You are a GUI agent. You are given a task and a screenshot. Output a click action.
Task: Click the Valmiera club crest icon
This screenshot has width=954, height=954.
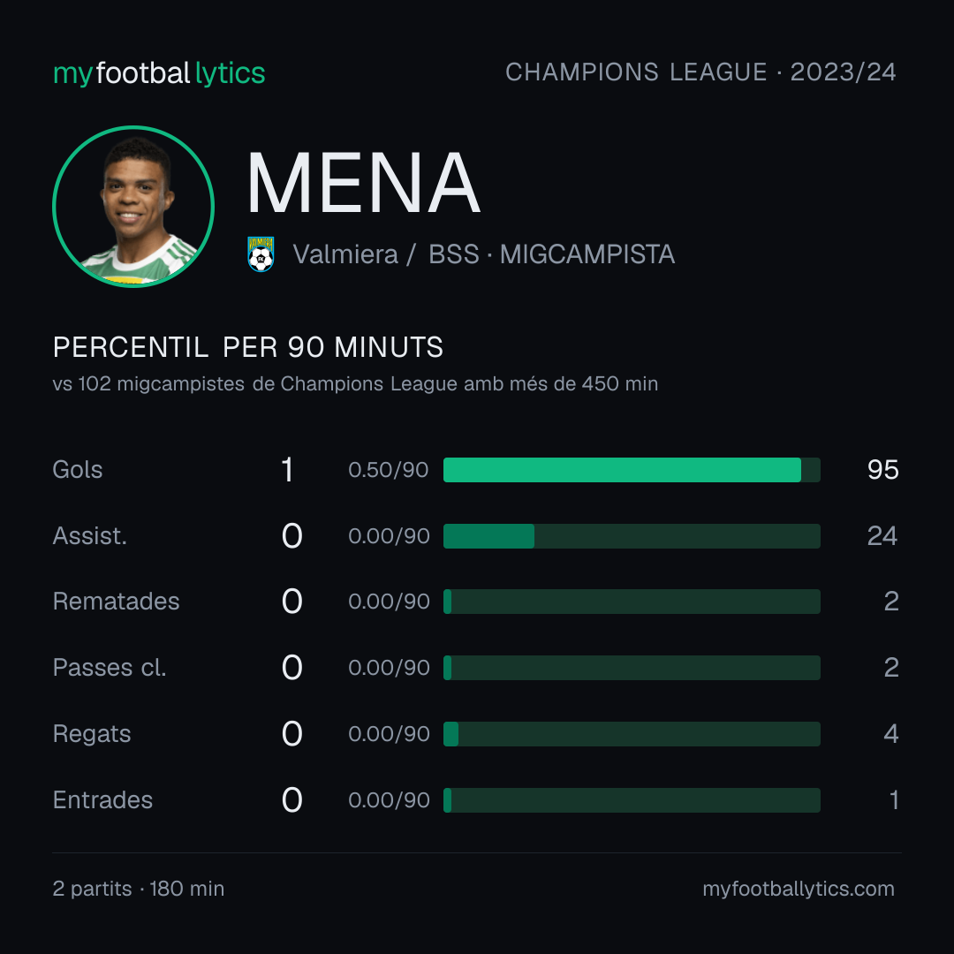point(261,254)
